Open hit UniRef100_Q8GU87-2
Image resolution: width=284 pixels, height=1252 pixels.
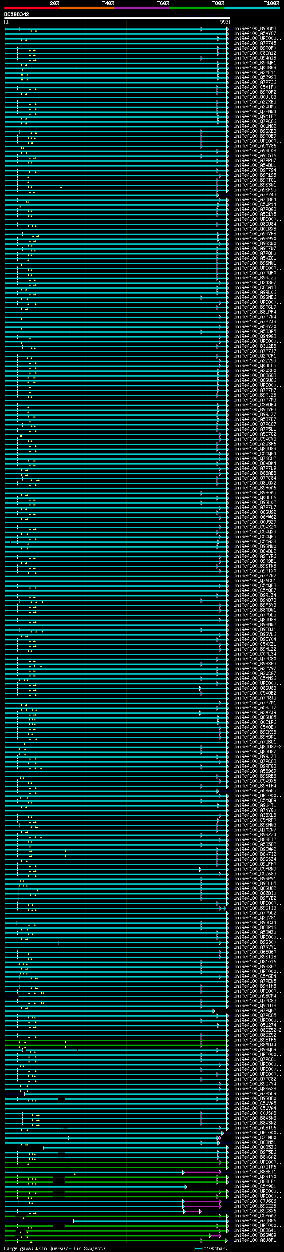(257, 747)
